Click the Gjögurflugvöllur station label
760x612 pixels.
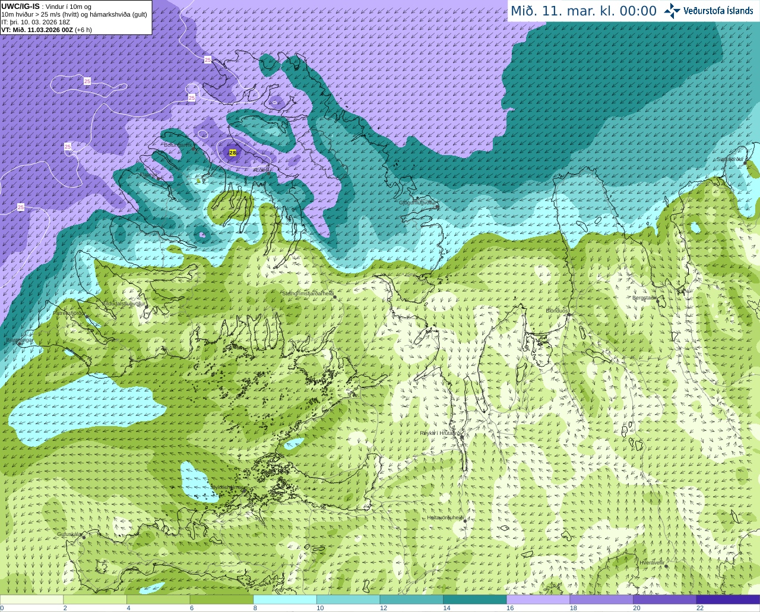[417, 203]
